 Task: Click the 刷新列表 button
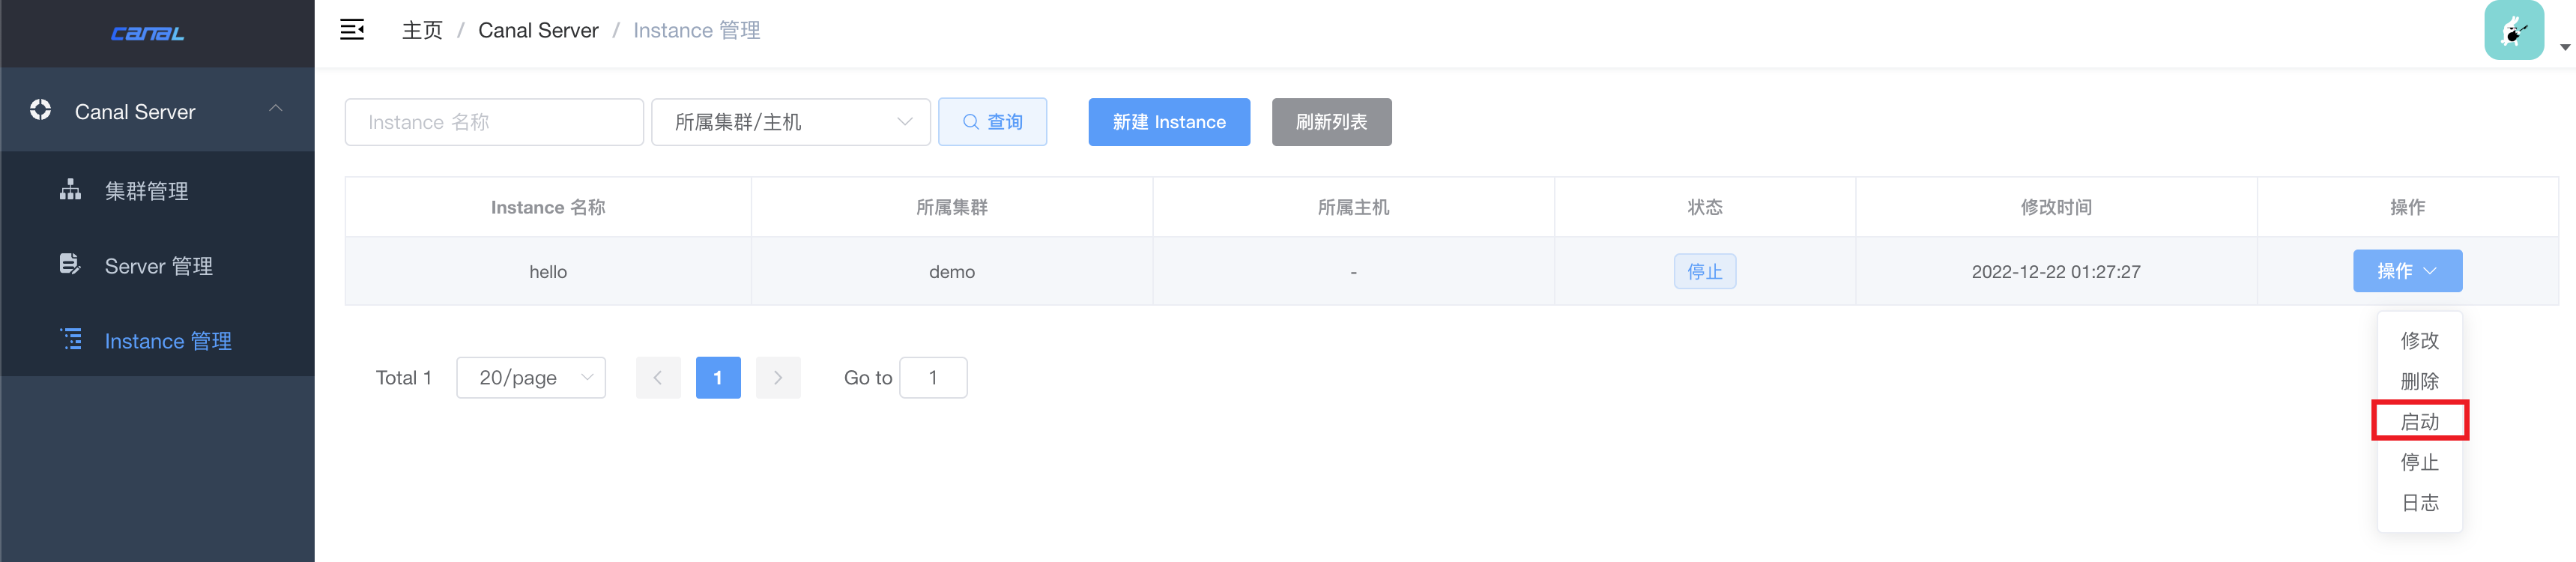[1331, 122]
